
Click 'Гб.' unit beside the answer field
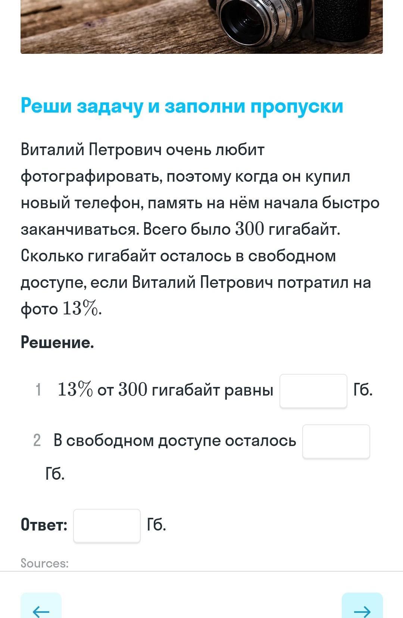coord(156,525)
